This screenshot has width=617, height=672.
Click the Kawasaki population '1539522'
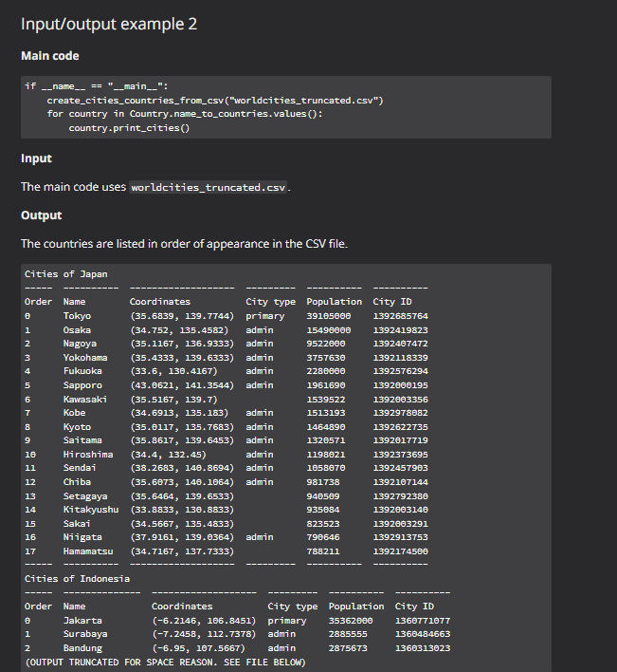pyautogui.click(x=326, y=399)
